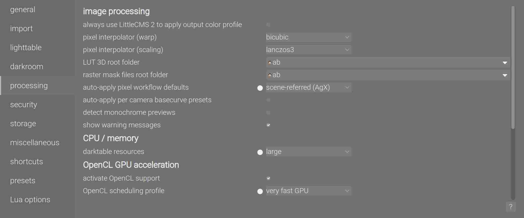Open the pixel interpolator (scaling) lanczos3 dropdown
This screenshot has width=524, height=218.
click(308, 50)
